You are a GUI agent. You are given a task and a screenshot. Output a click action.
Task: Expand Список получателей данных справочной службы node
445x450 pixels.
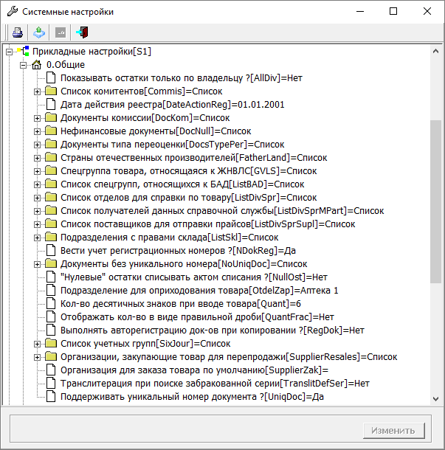pyautogui.click(x=37, y=211)
